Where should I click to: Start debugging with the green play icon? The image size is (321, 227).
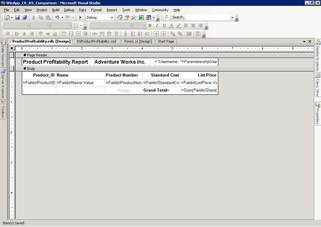pos(80,18)
